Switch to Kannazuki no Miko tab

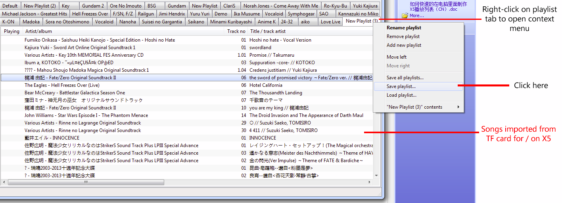(358, 14)
